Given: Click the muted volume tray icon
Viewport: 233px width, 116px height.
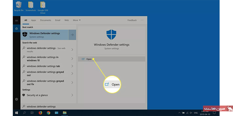Looking at the screenshot, I should point(191,113).
